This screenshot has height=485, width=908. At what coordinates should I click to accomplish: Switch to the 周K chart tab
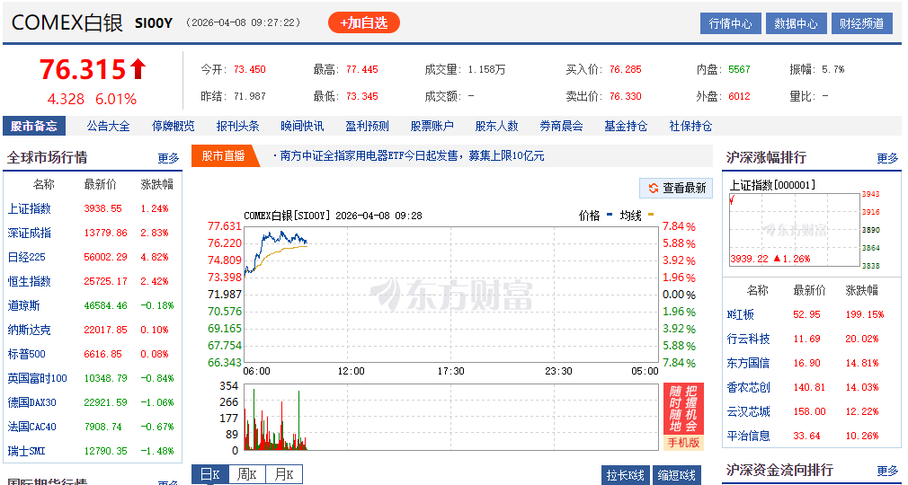pos(246,475)
